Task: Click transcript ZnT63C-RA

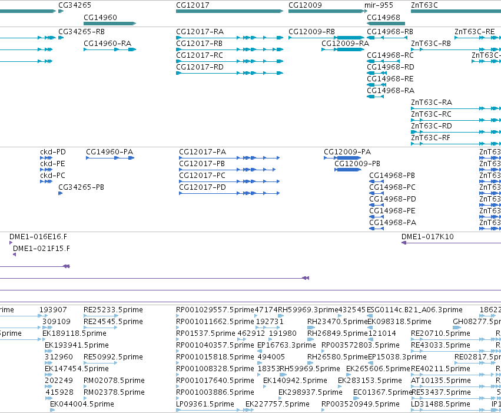Action: pos(432,103)
